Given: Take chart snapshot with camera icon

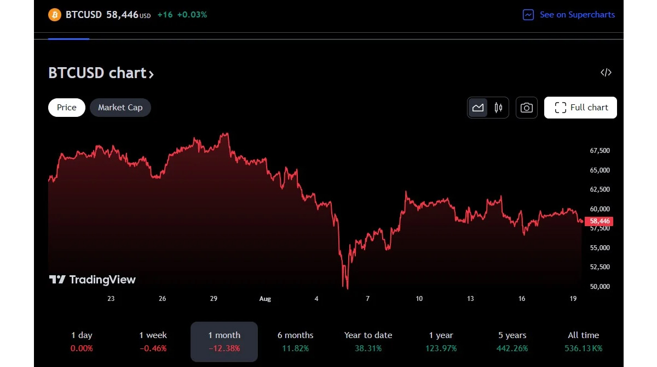Looking at the screenshot, I should pos(526,108).
